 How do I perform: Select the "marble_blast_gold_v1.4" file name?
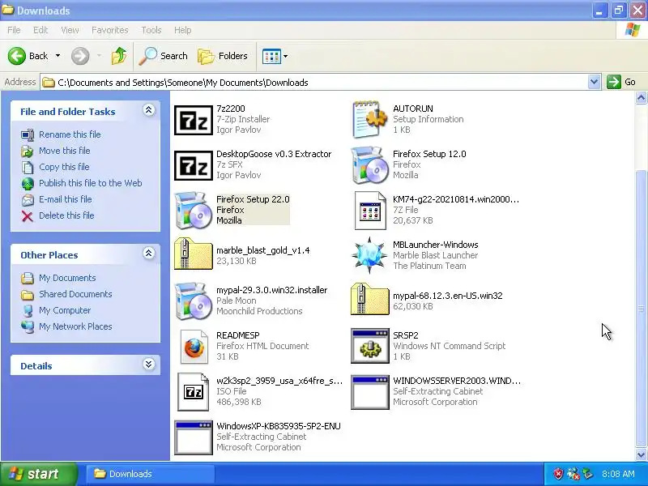click(x=262, y=250)
